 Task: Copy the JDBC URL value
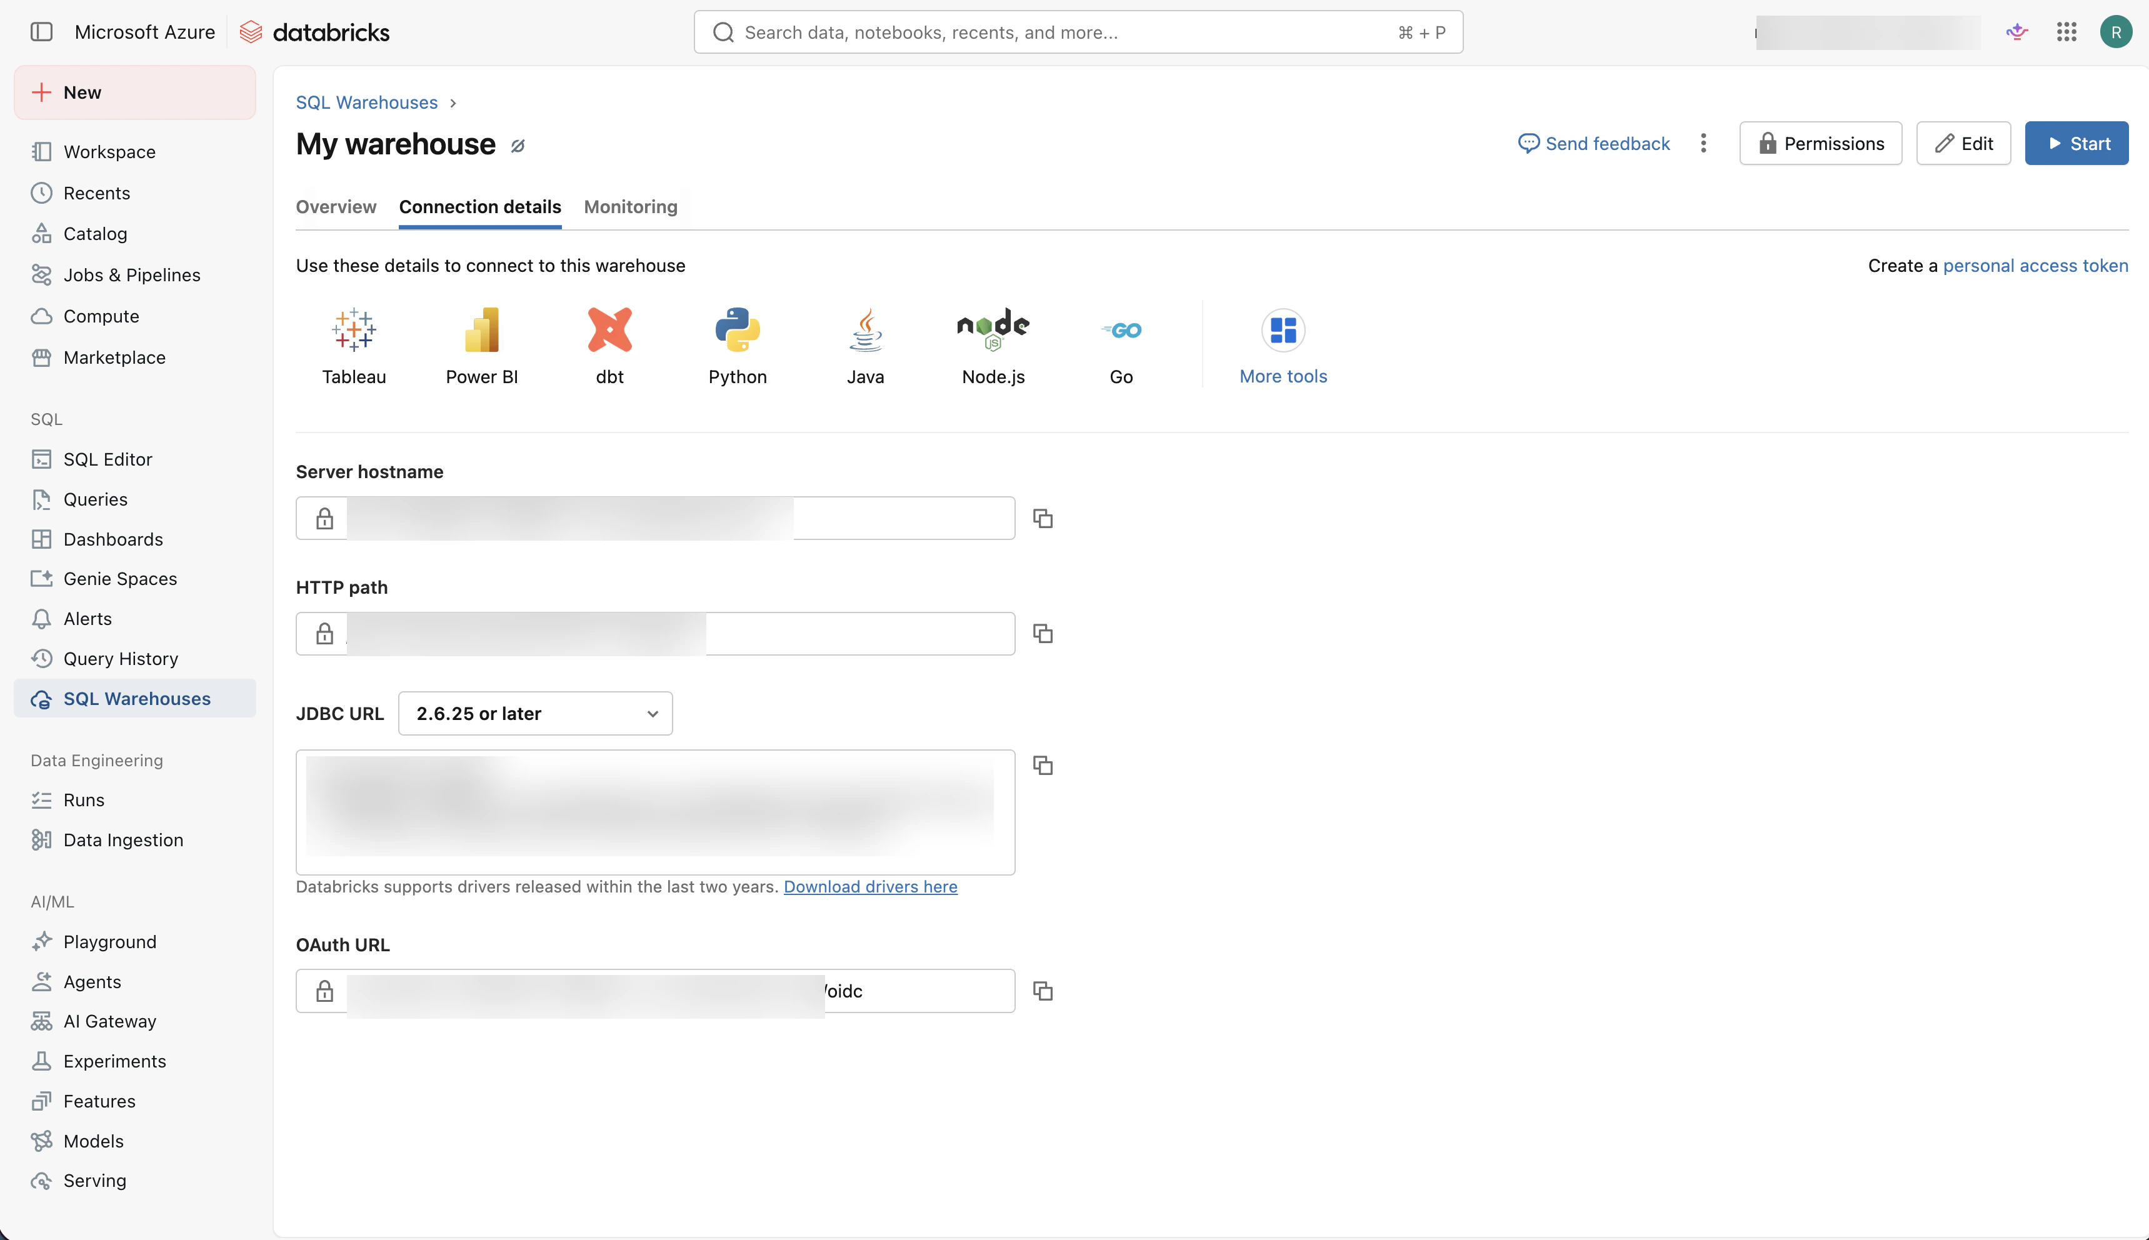point(1043,765)
